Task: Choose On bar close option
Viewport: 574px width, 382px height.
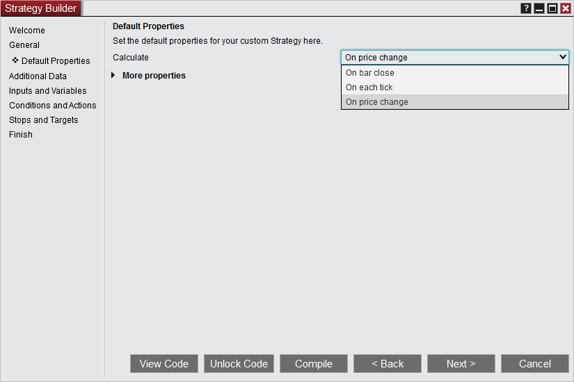Action: pos(370,73)
